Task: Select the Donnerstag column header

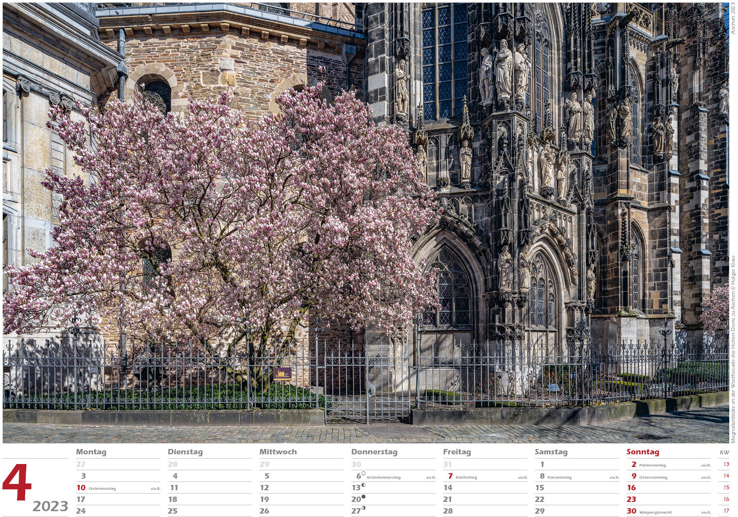Action: pos(374,452)
